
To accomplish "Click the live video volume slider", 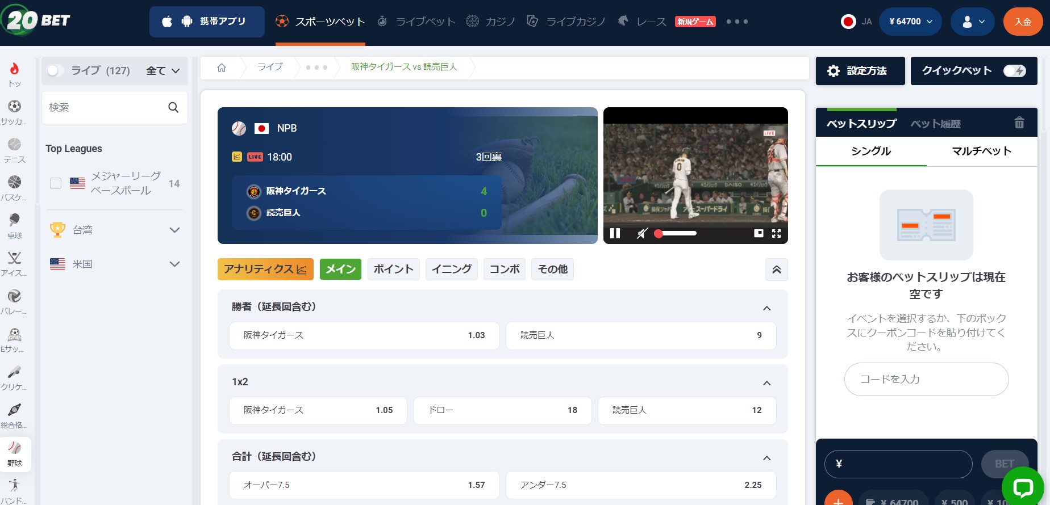I will [676, 233].
